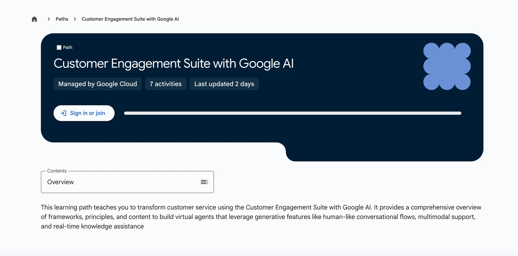Screen dimensions: 518x256
Task: Click the Path label text in banner
Action: (68, 47)
